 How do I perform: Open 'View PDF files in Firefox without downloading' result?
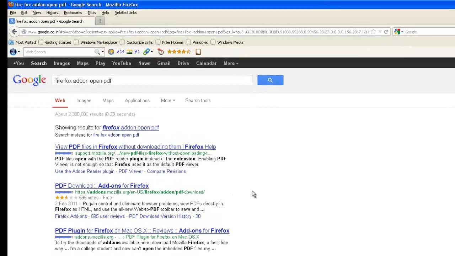tap(135, 147)
